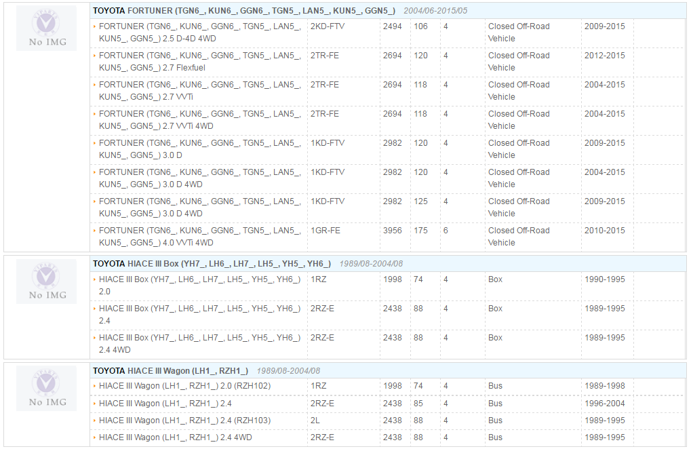Click power value 106
The width and height of the screenshot is (691, 449).
pyautogui.click(x=421, y=26)
